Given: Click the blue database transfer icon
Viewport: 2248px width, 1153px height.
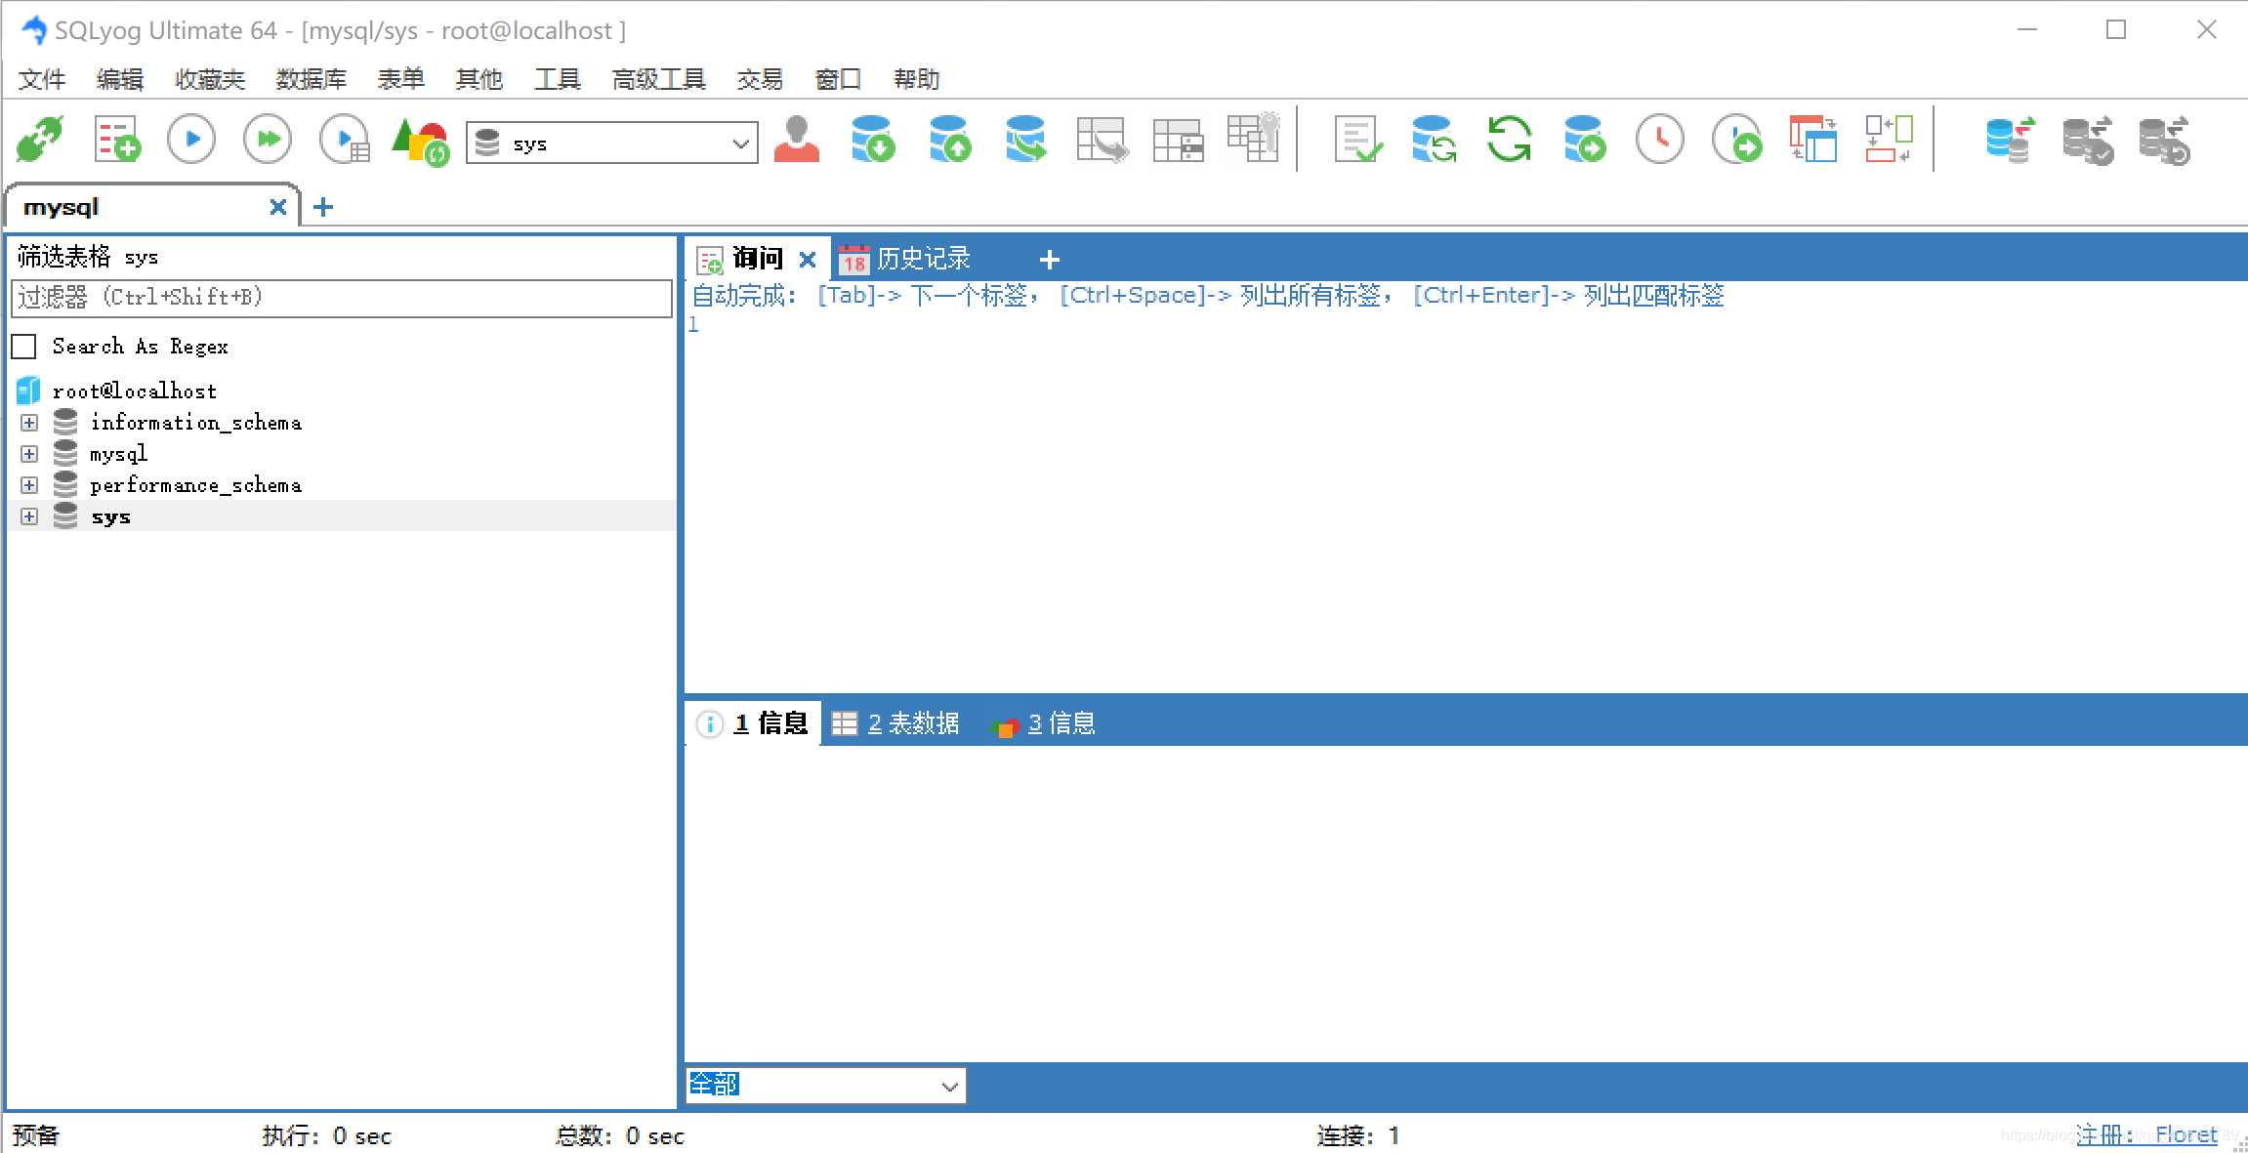Looking at the screenshot, I should point(2010,141).
